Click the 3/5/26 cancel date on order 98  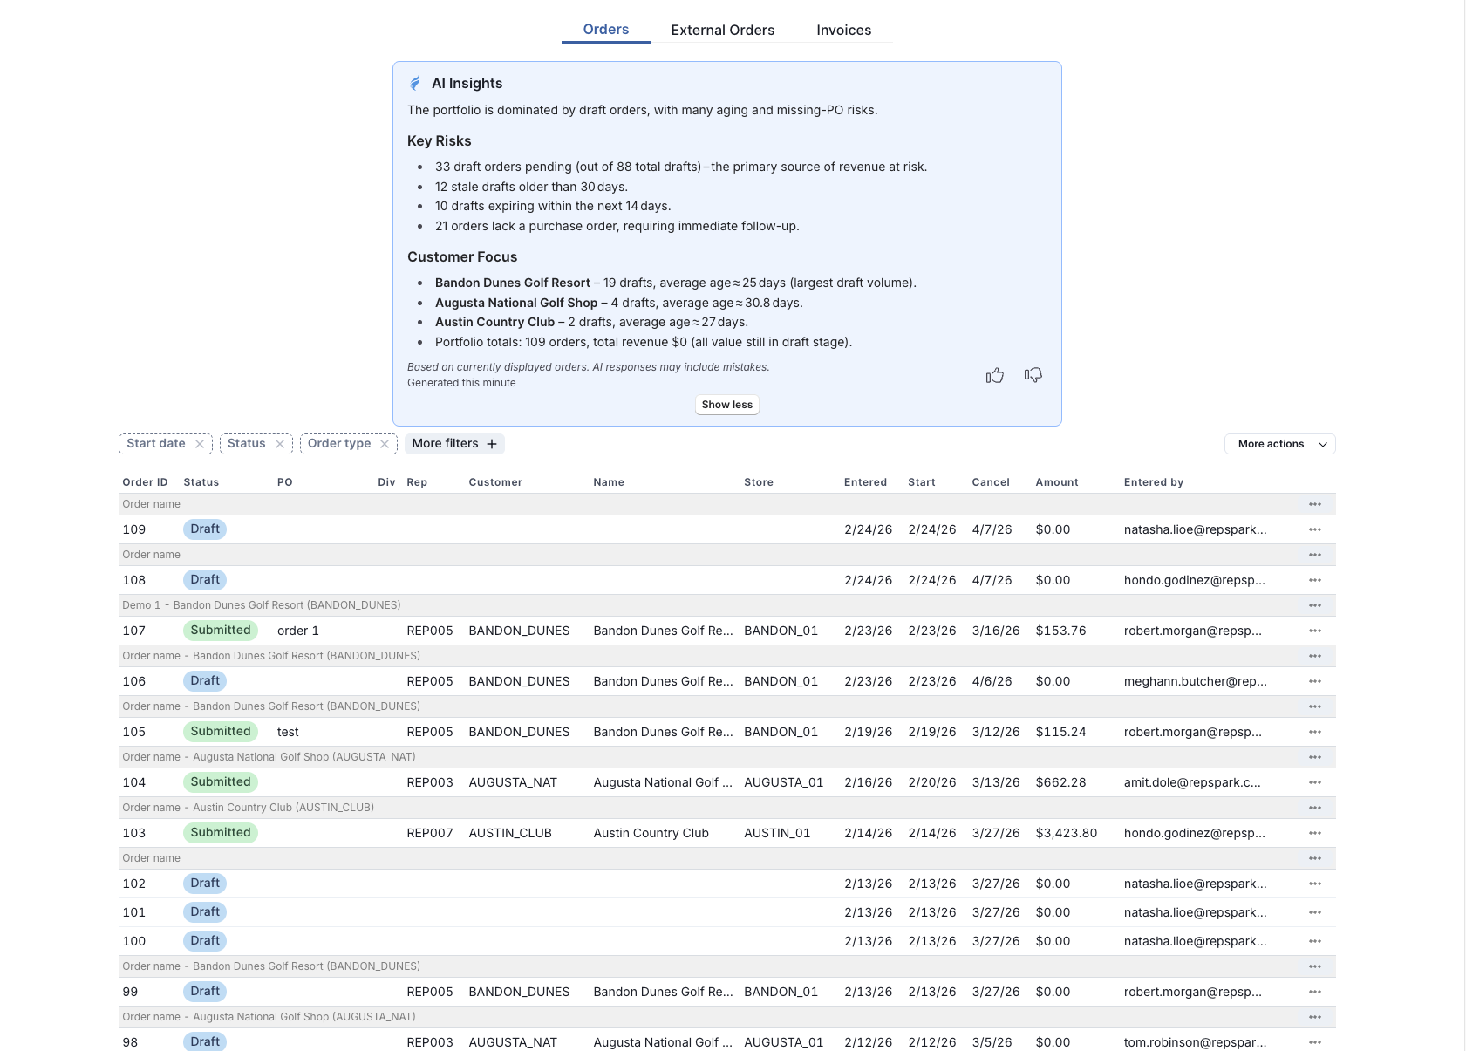click(x=992, y=1042)
